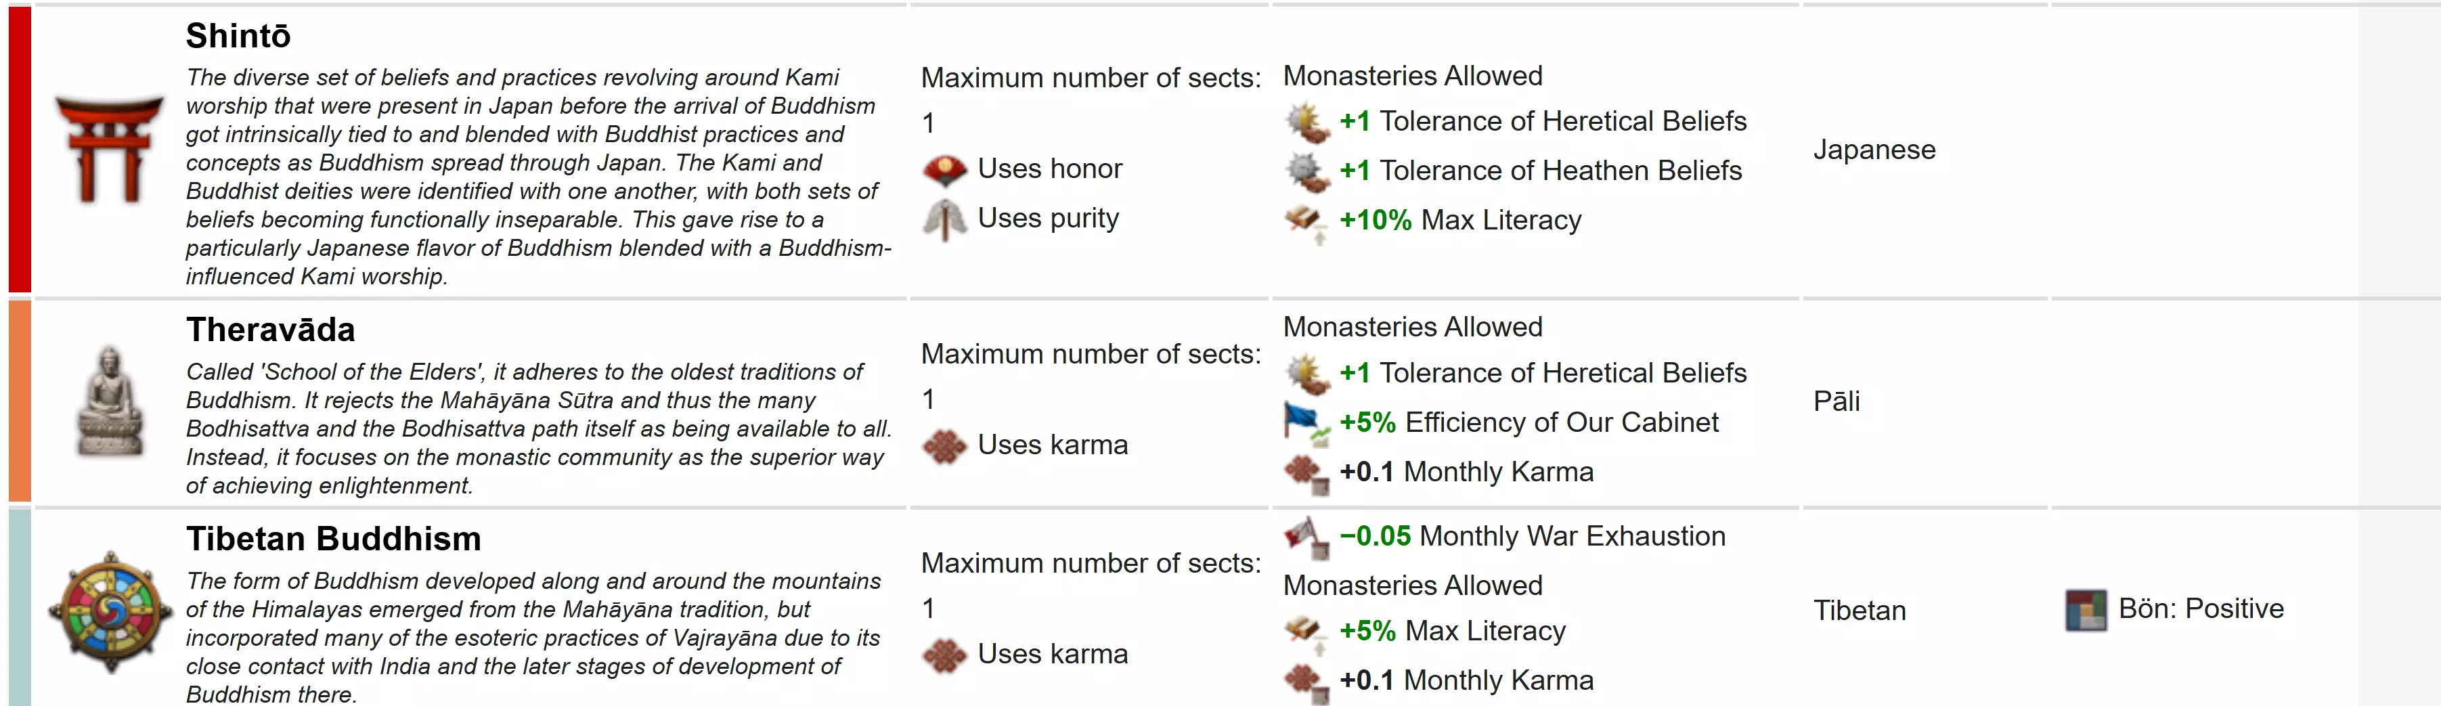Image resolution: width=2441 pixels, height=706 pixels.
Task: Click the Shintō torii gate icon
Action: pyautogui.click(x=109, y=150)
